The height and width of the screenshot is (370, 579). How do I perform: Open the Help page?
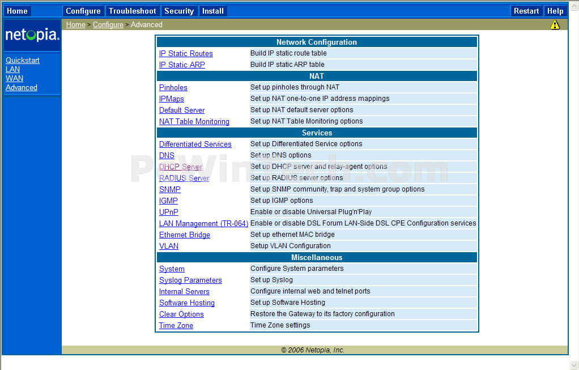click(555, 11)
